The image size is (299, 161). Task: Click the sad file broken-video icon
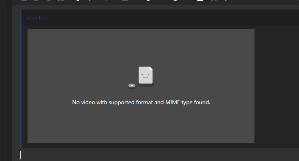point(145,75)
